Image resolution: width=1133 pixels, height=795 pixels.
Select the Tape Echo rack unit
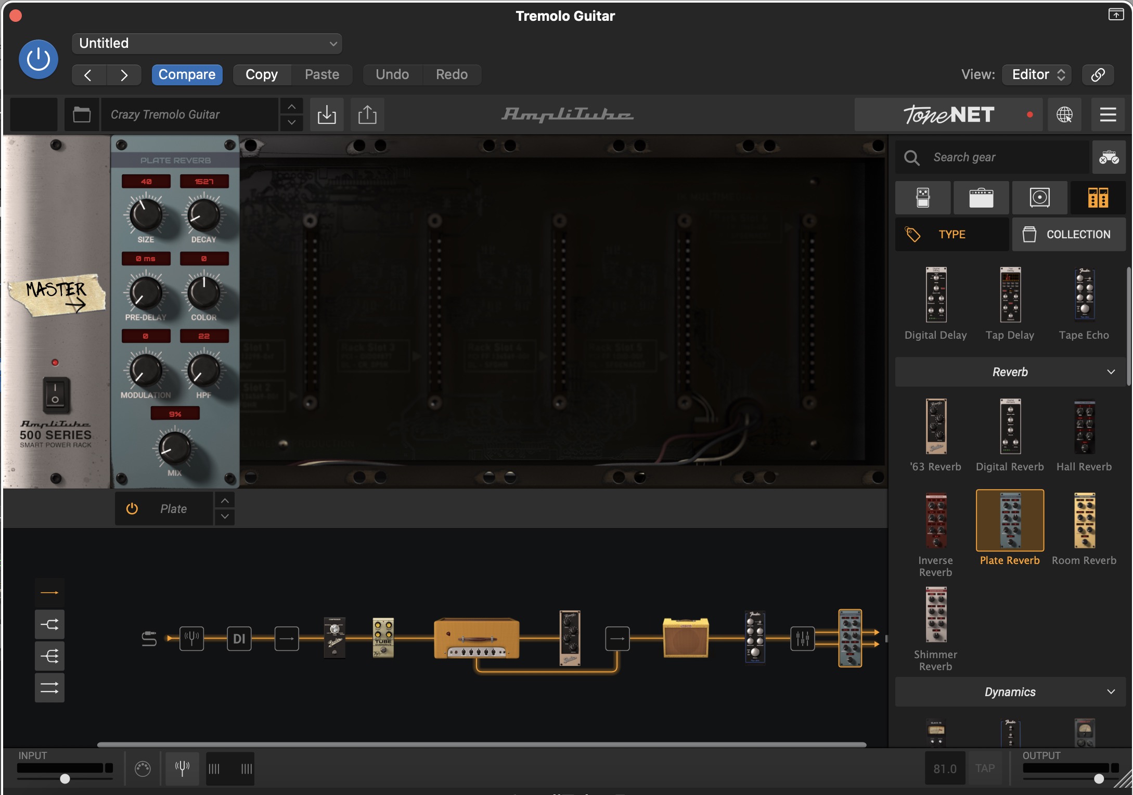click(1085, 304)
